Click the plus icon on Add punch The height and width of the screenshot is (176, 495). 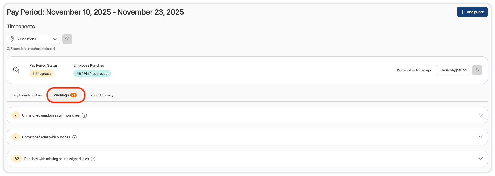[463, 12]
